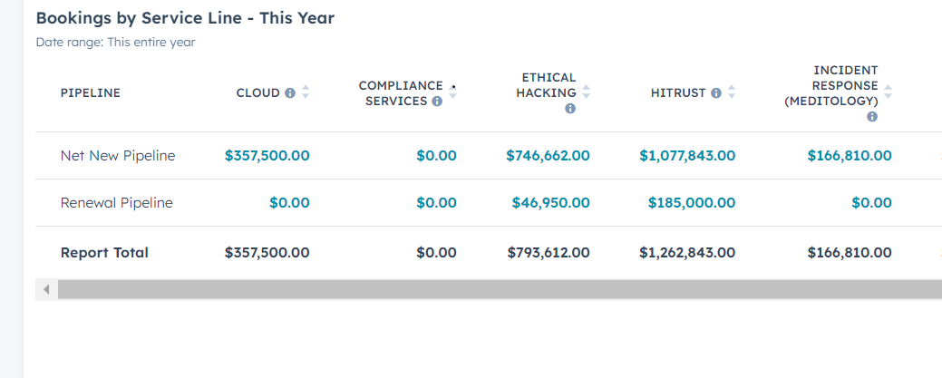942x378 pixels.
Task: Sort by Incident Response column arrows
Action: [889, 92]
